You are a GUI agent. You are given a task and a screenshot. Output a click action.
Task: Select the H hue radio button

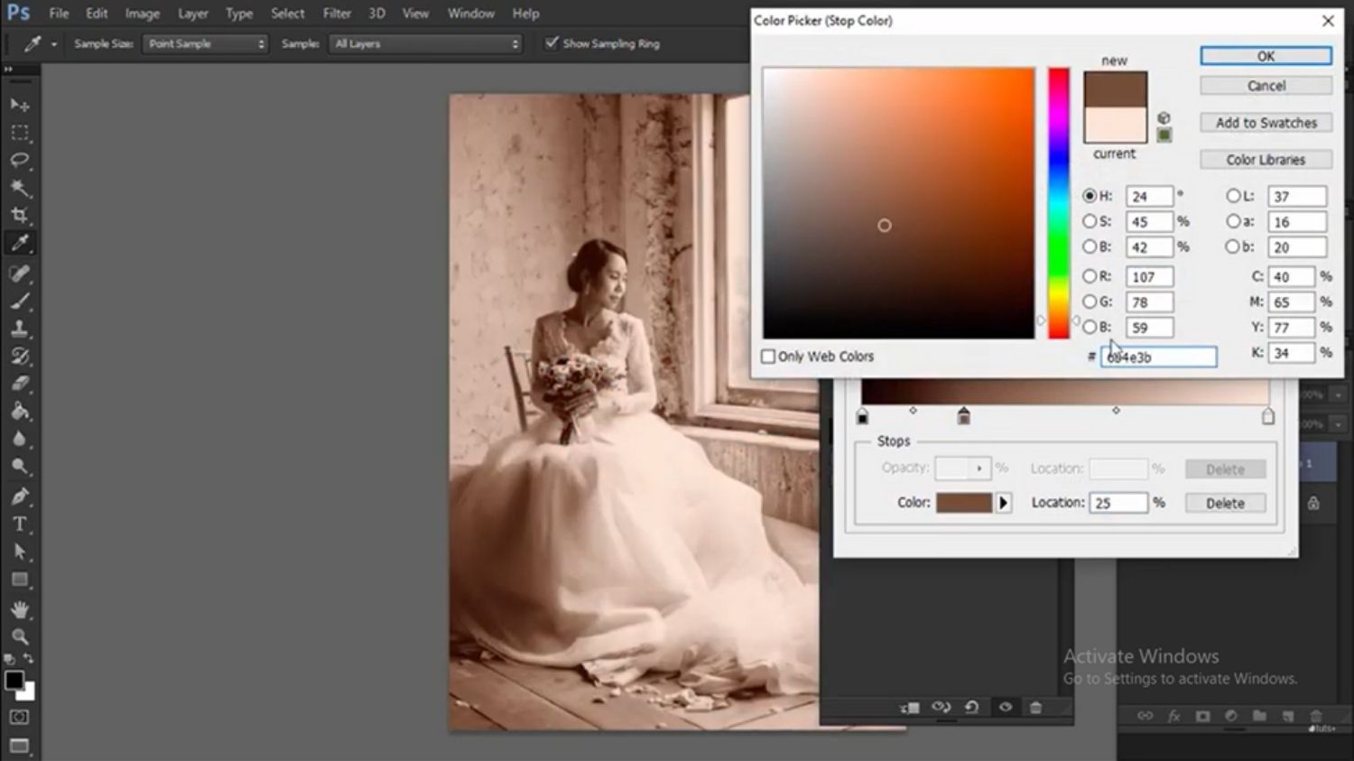pyautogui.click(x=1090, y=196)
